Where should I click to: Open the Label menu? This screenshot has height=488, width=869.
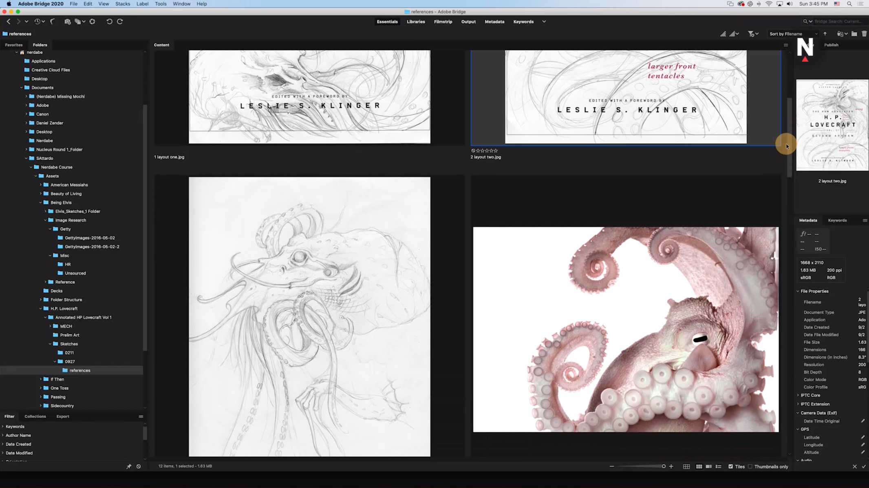[142, 4]
